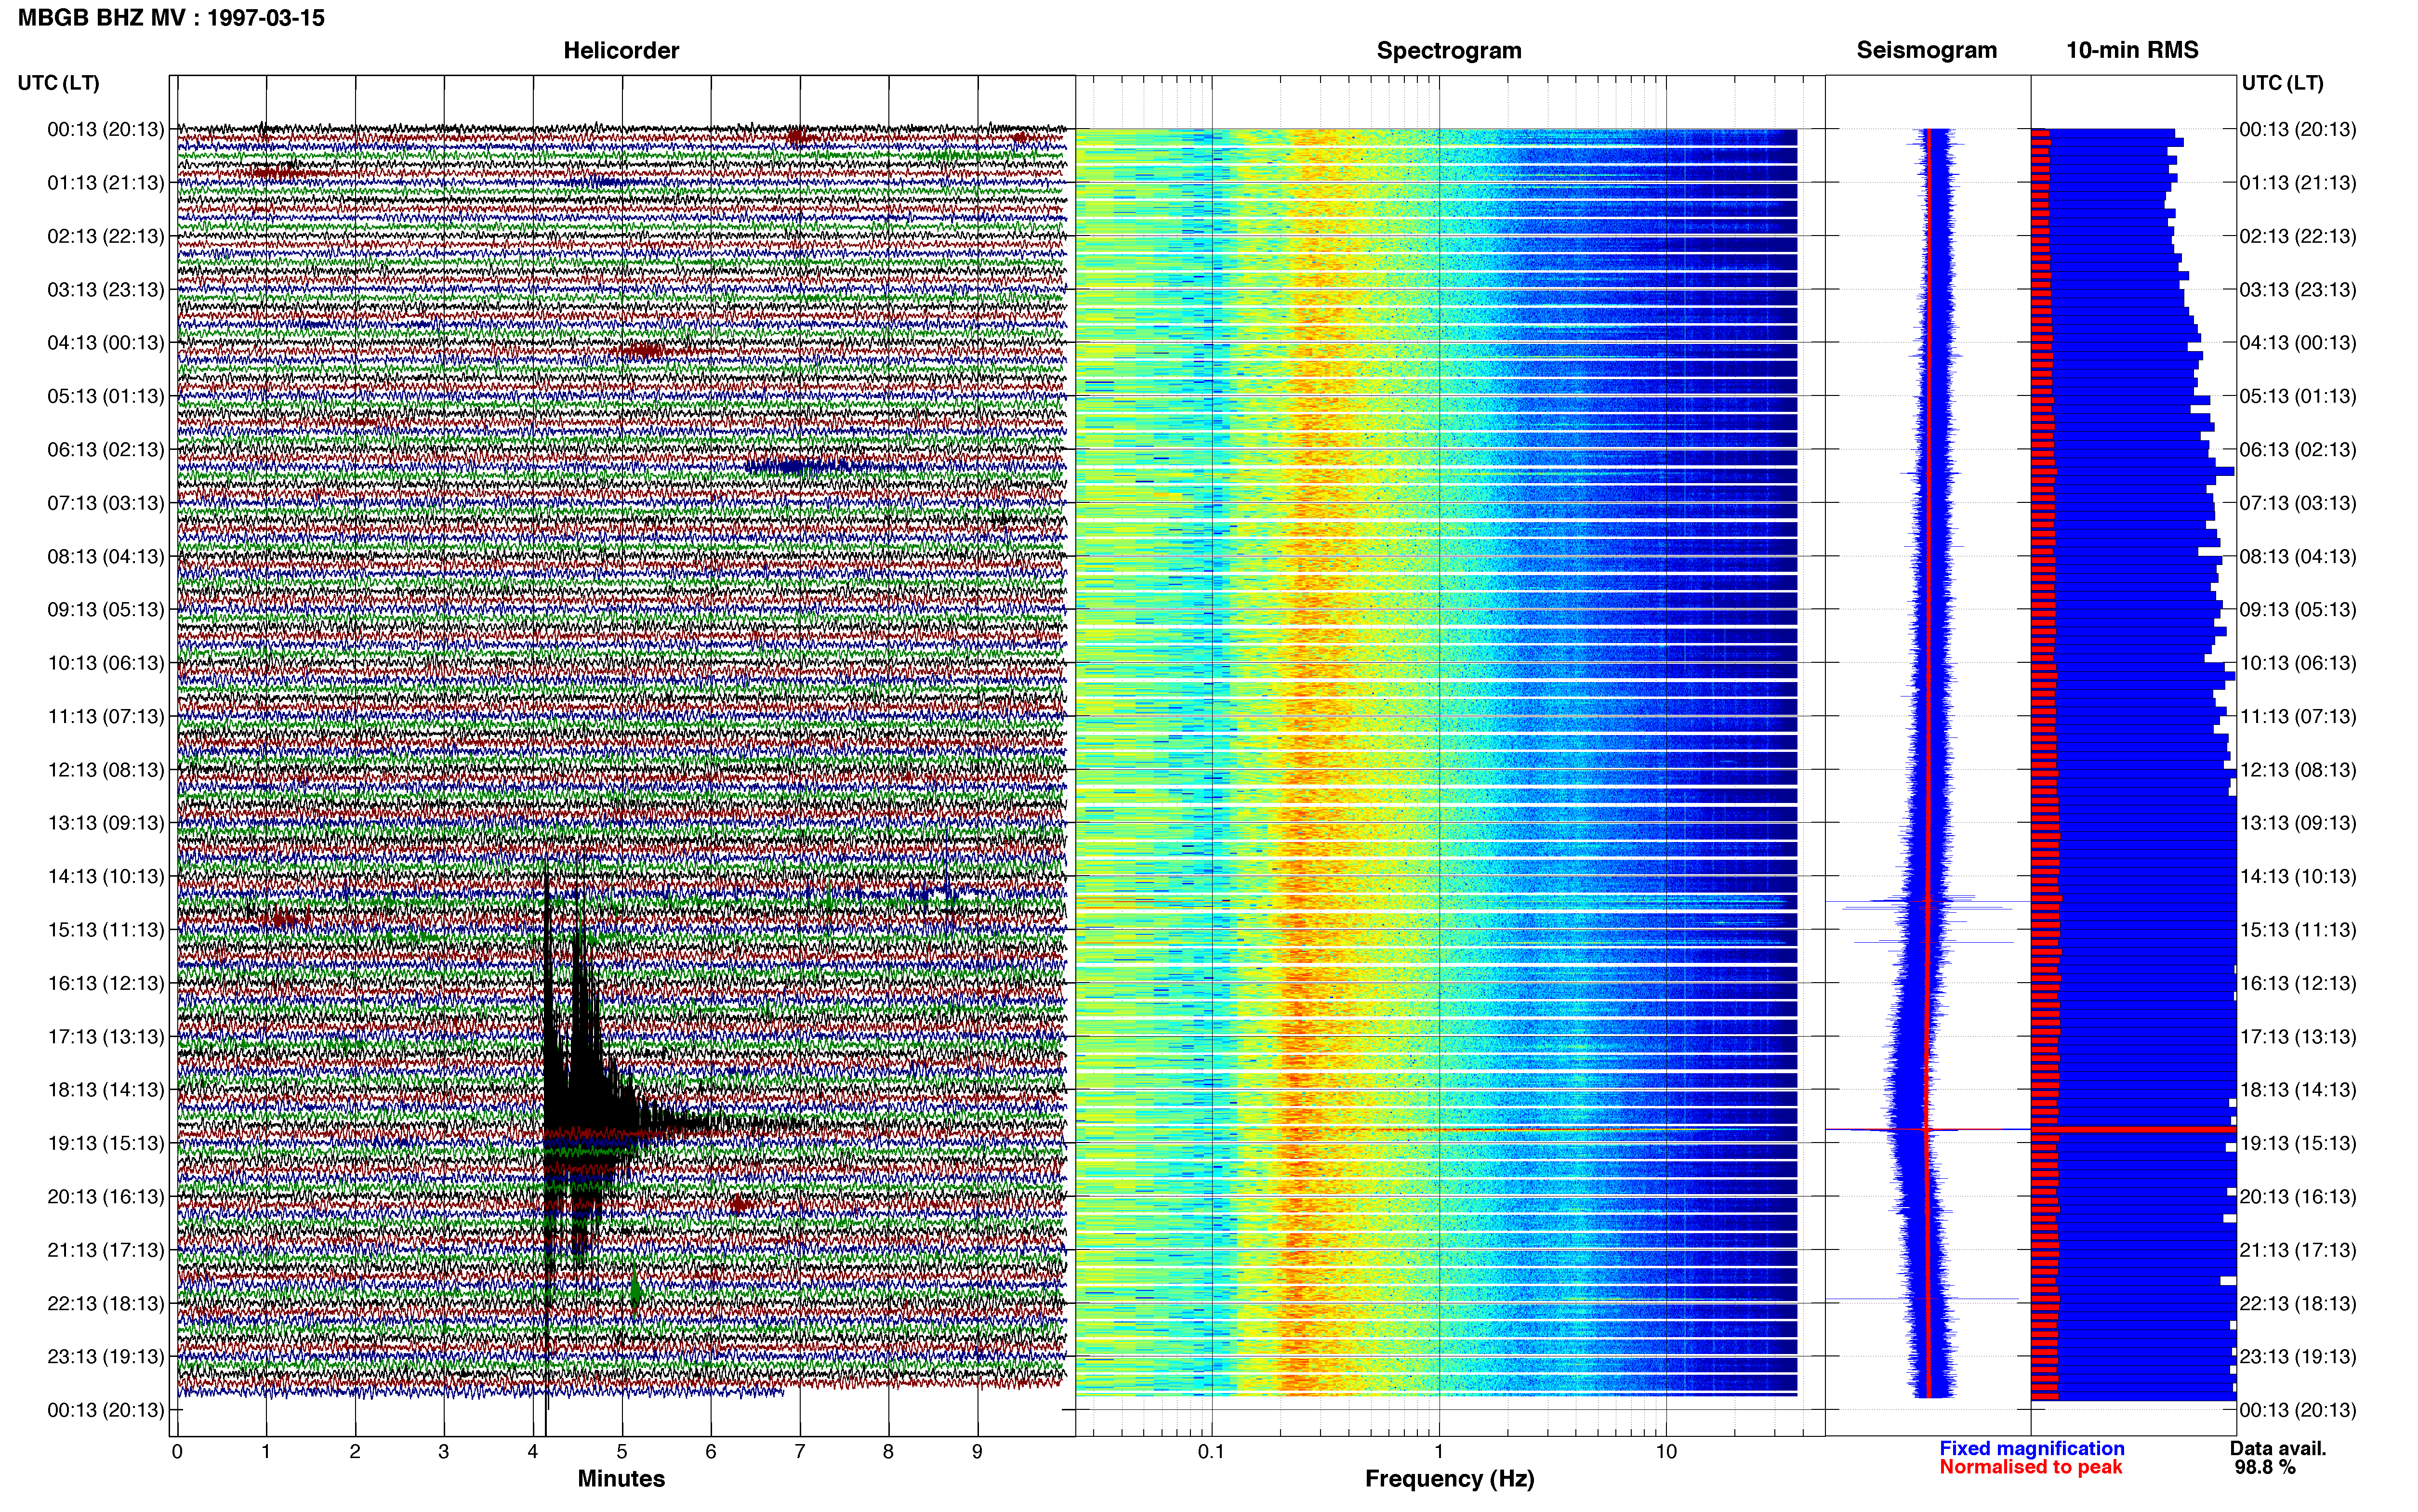This screenshot has width=2418, height=1512.
Task: Click tick 6 on the Minutes axis
Action: click(x=711, y=1452)
